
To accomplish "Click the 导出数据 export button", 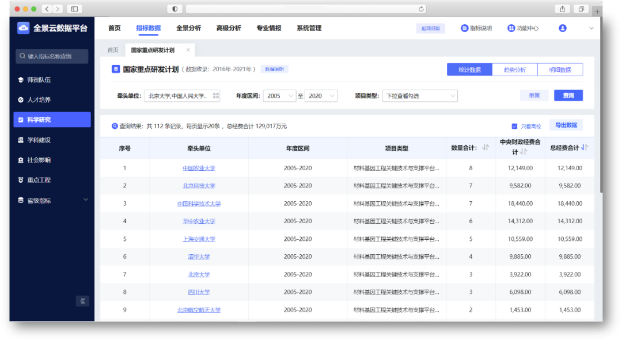I will [566, 125].
